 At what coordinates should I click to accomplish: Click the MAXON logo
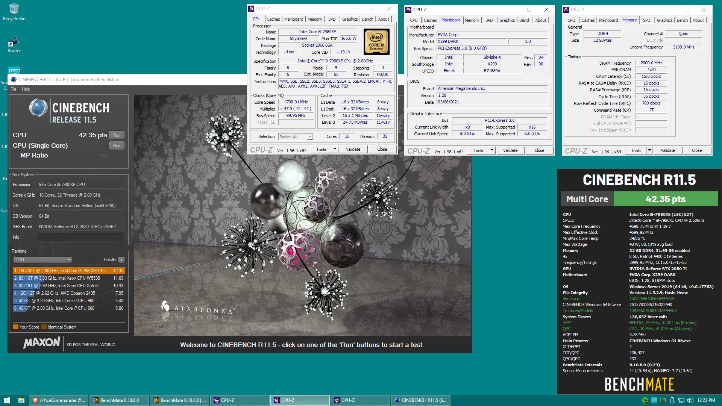[x=42, y=342]
